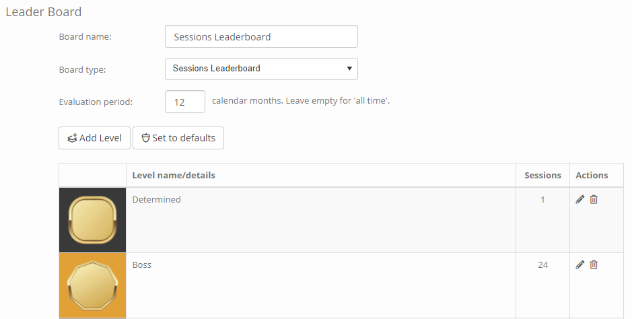Click the Actions column header
The width and height of the screenshot is (632, 319).
[592, 175]
